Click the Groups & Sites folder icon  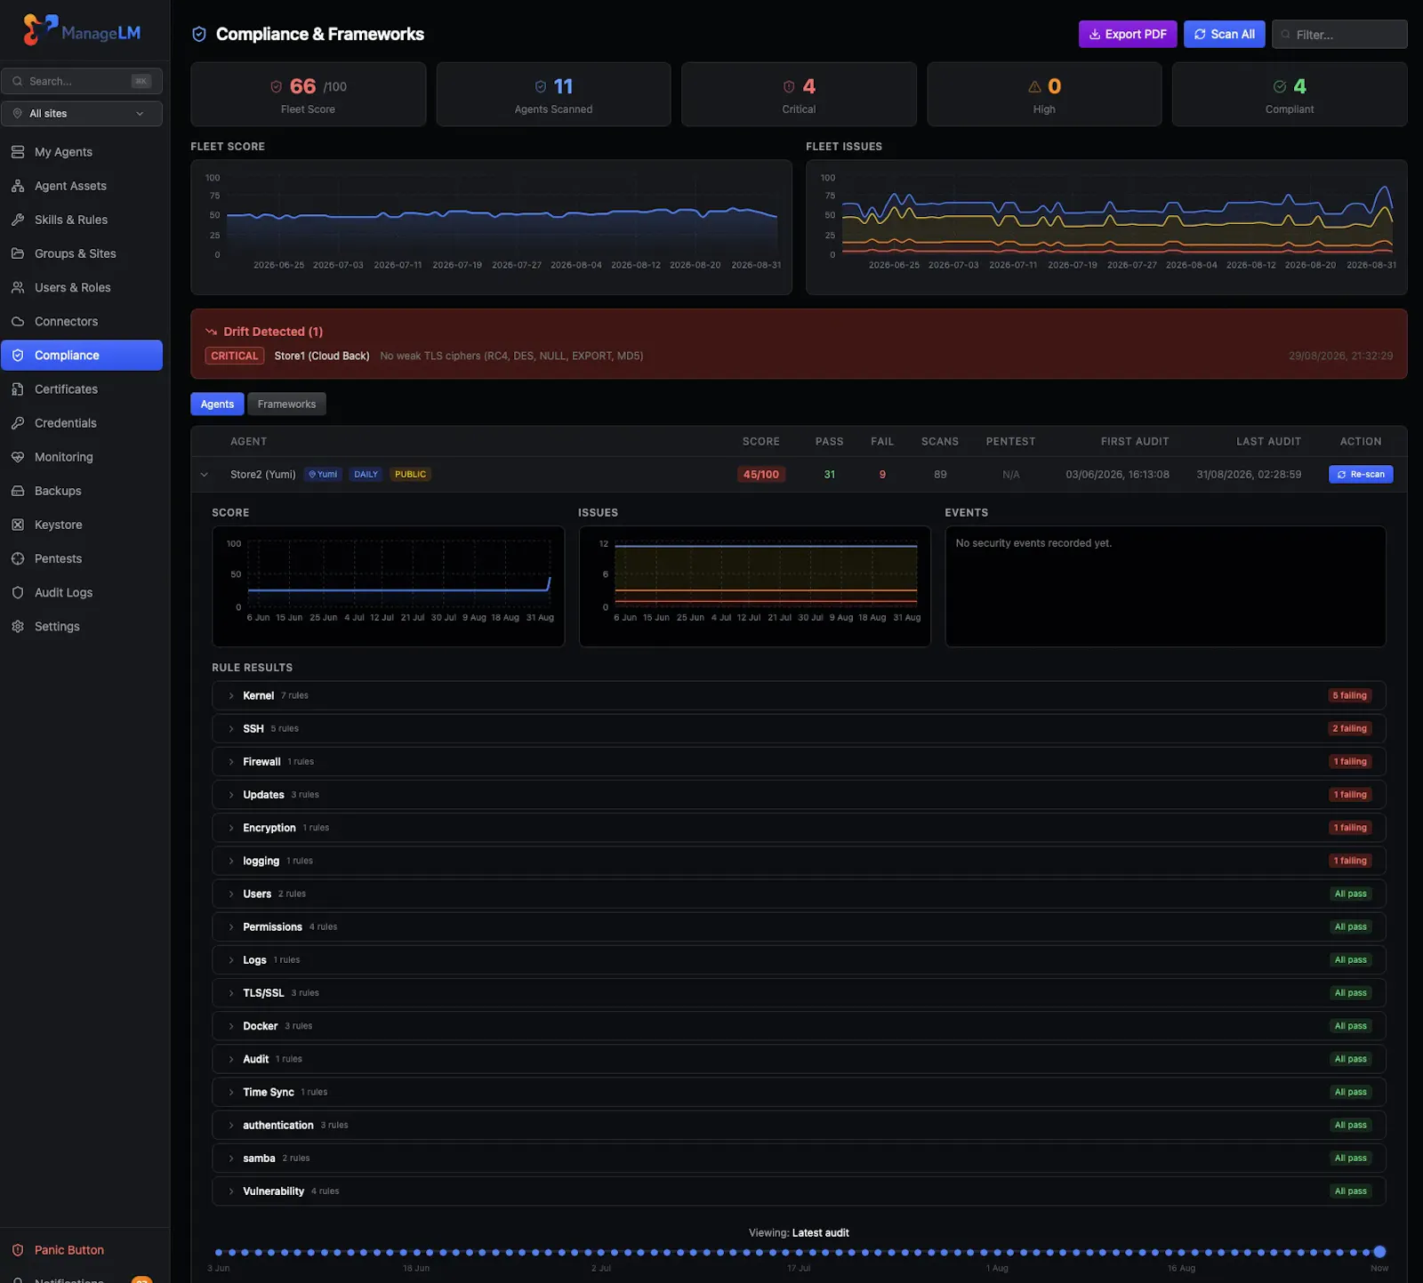tap(18, 253)
